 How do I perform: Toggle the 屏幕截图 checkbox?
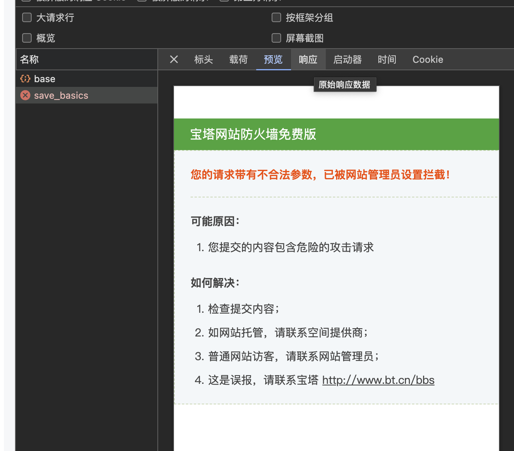click(276, 38)
